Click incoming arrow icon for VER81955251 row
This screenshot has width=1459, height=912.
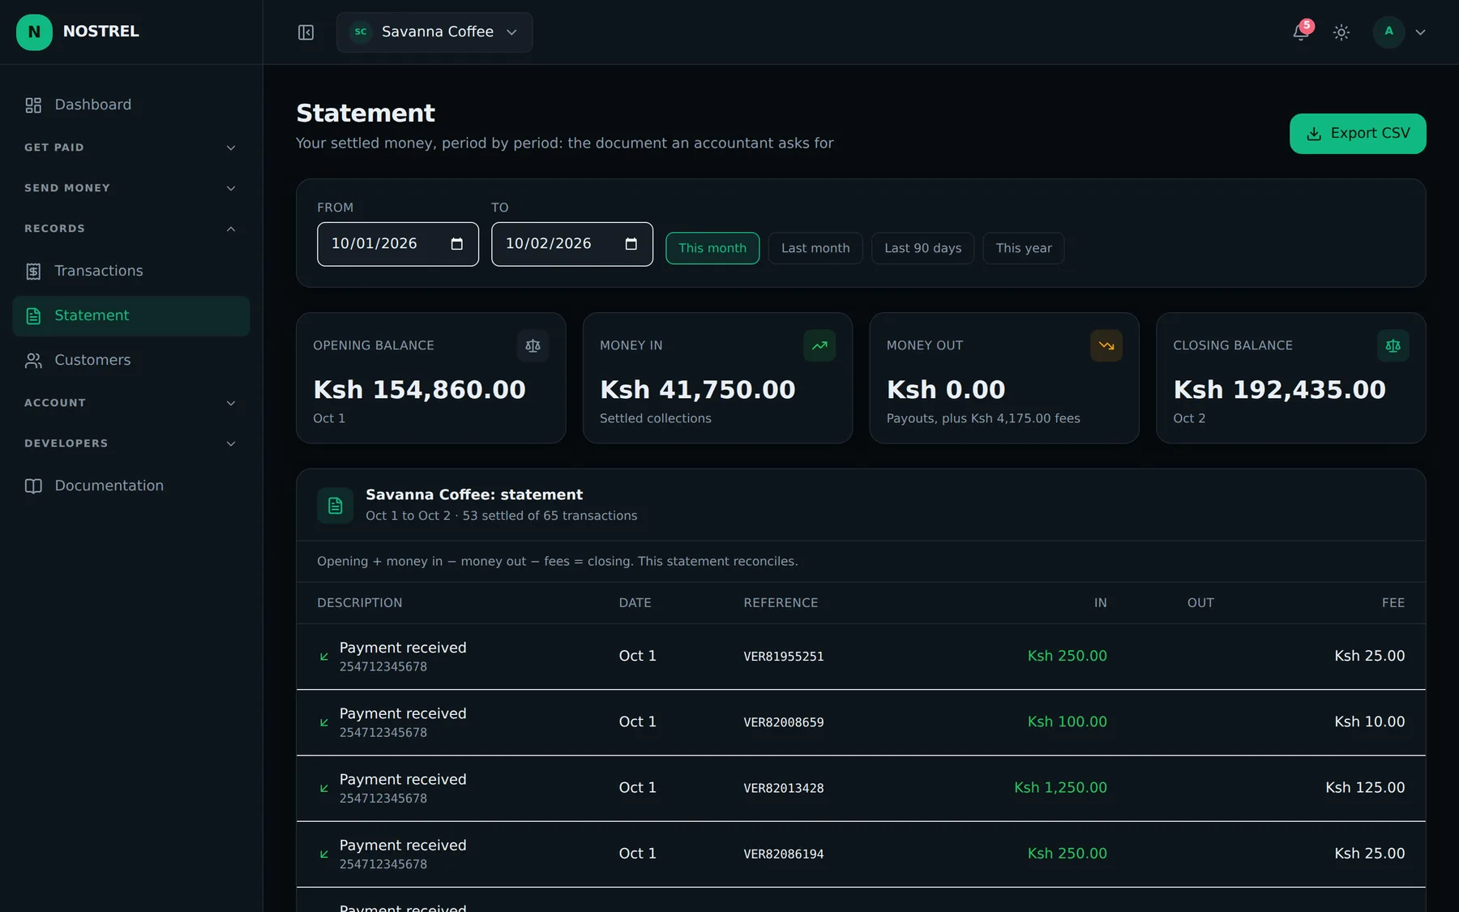click(x=324, y=657)
